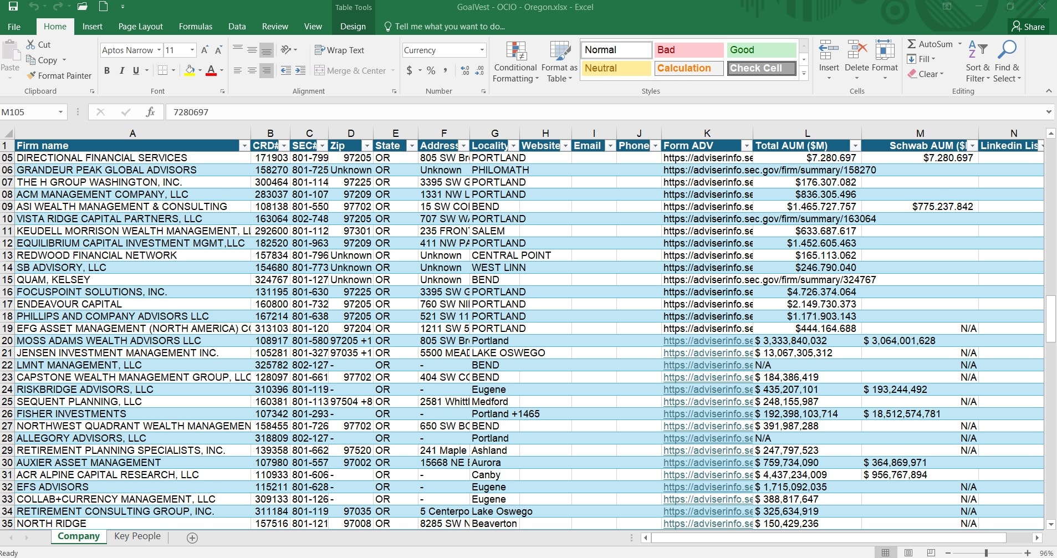This screenshot has height=558, width=1057.
Task: Open the Fill Color yellow swatch button
Action: 190,70
